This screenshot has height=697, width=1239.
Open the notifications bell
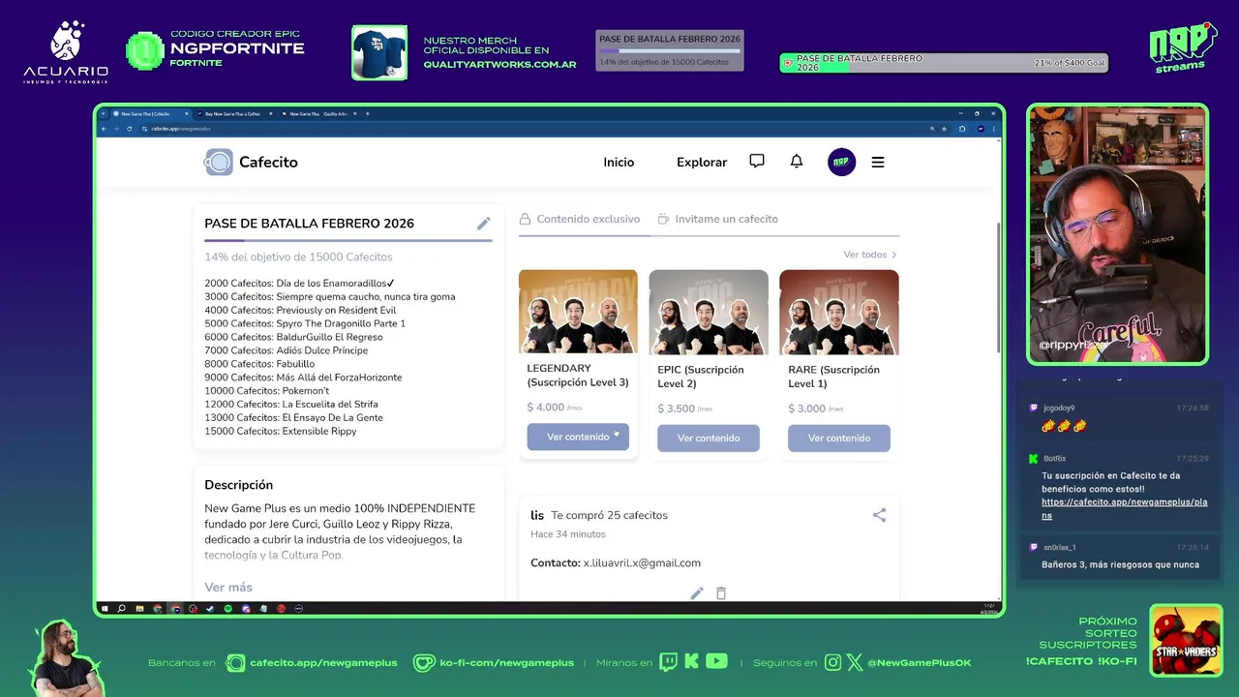(797, 162)
